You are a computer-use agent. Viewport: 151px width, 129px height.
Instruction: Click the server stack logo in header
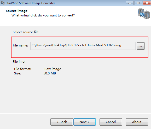point(144,14)
